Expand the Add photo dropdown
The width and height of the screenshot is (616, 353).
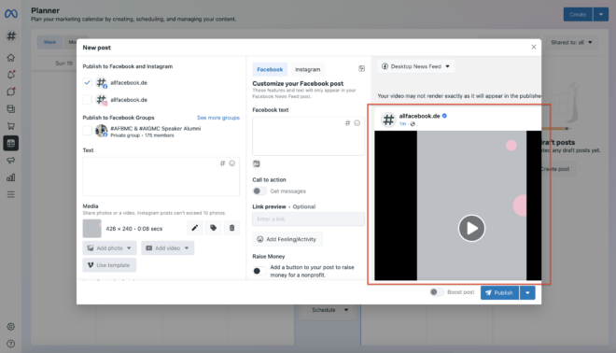tap(109, 248)
